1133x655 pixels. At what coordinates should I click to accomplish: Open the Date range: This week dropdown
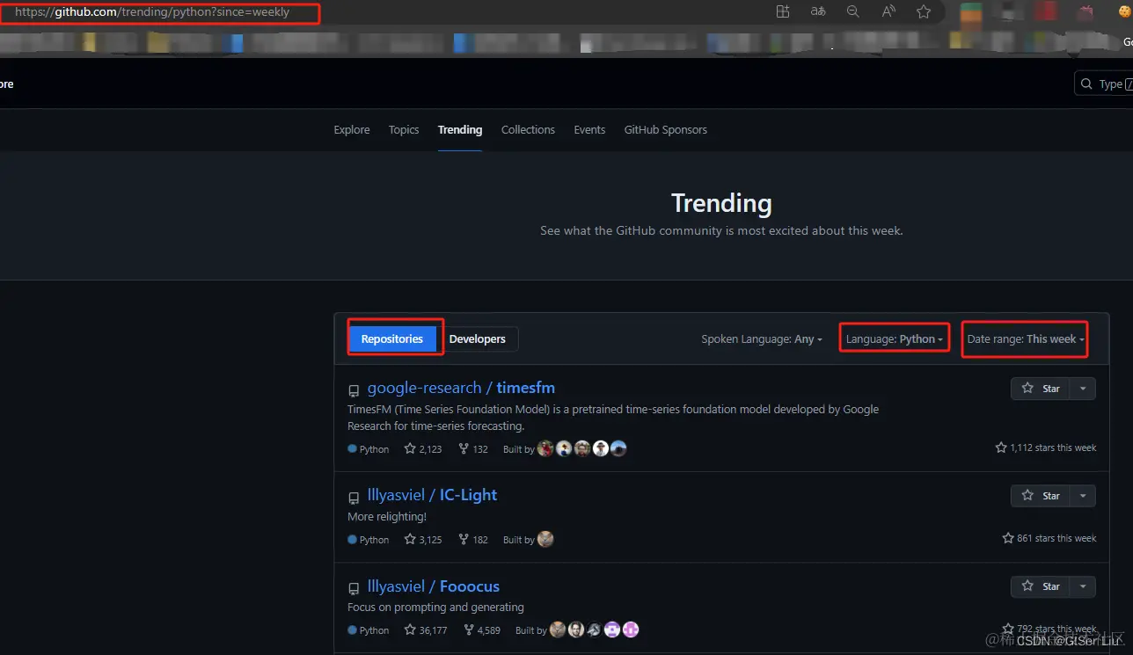click(1026, 338)
